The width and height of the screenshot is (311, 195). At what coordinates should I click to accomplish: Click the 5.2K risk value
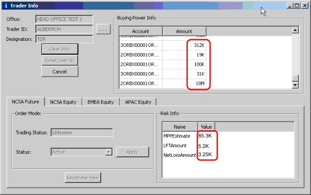point(203,146)
